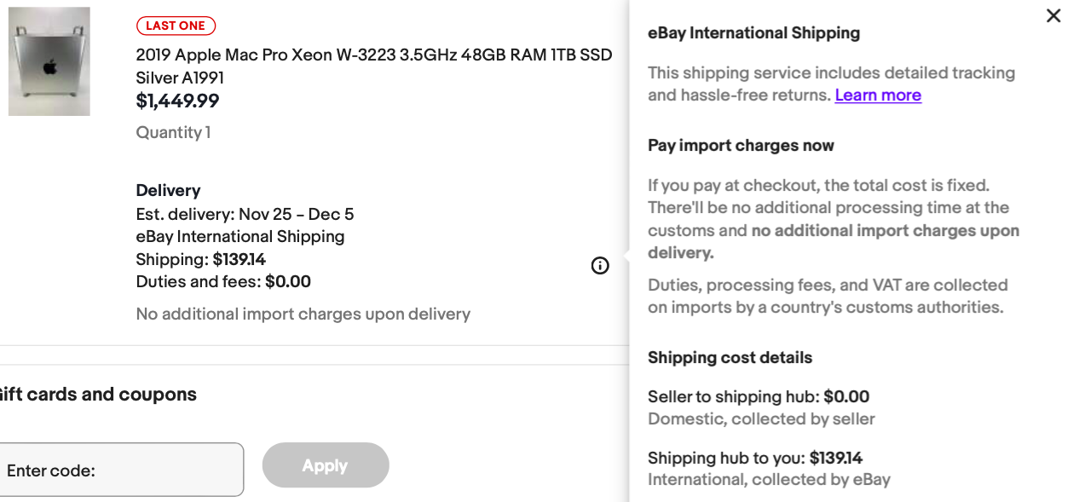
Task: Click the pay at checkout paragraph
Action: click(x=834, y=219)
